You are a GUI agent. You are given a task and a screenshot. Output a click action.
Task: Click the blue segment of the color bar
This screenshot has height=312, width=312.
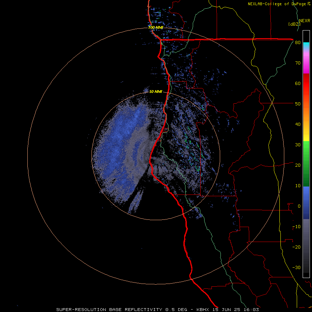pos(306,203)
